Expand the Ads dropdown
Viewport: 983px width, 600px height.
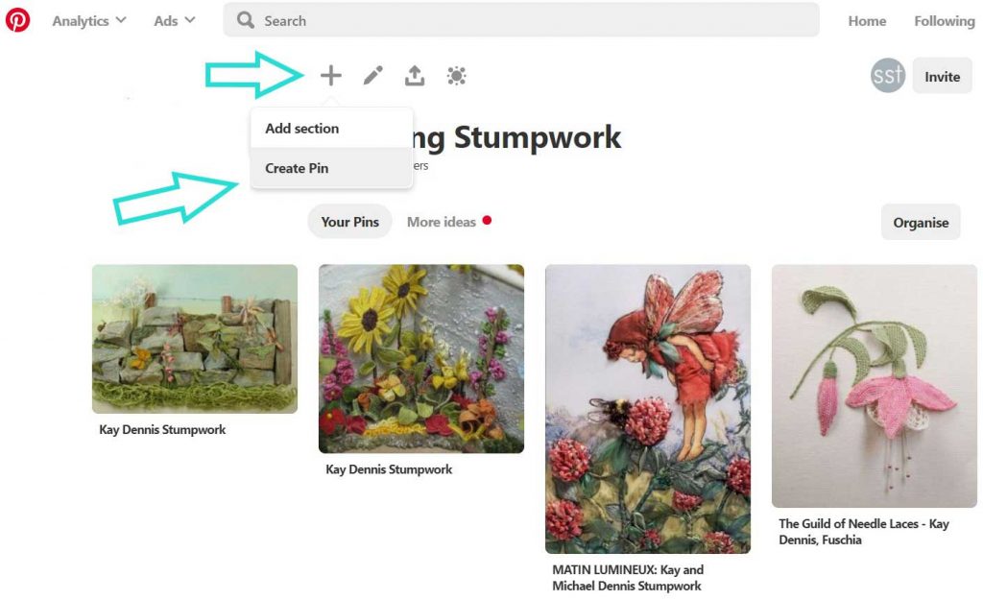pyautogui.click(x=175, y=21)
